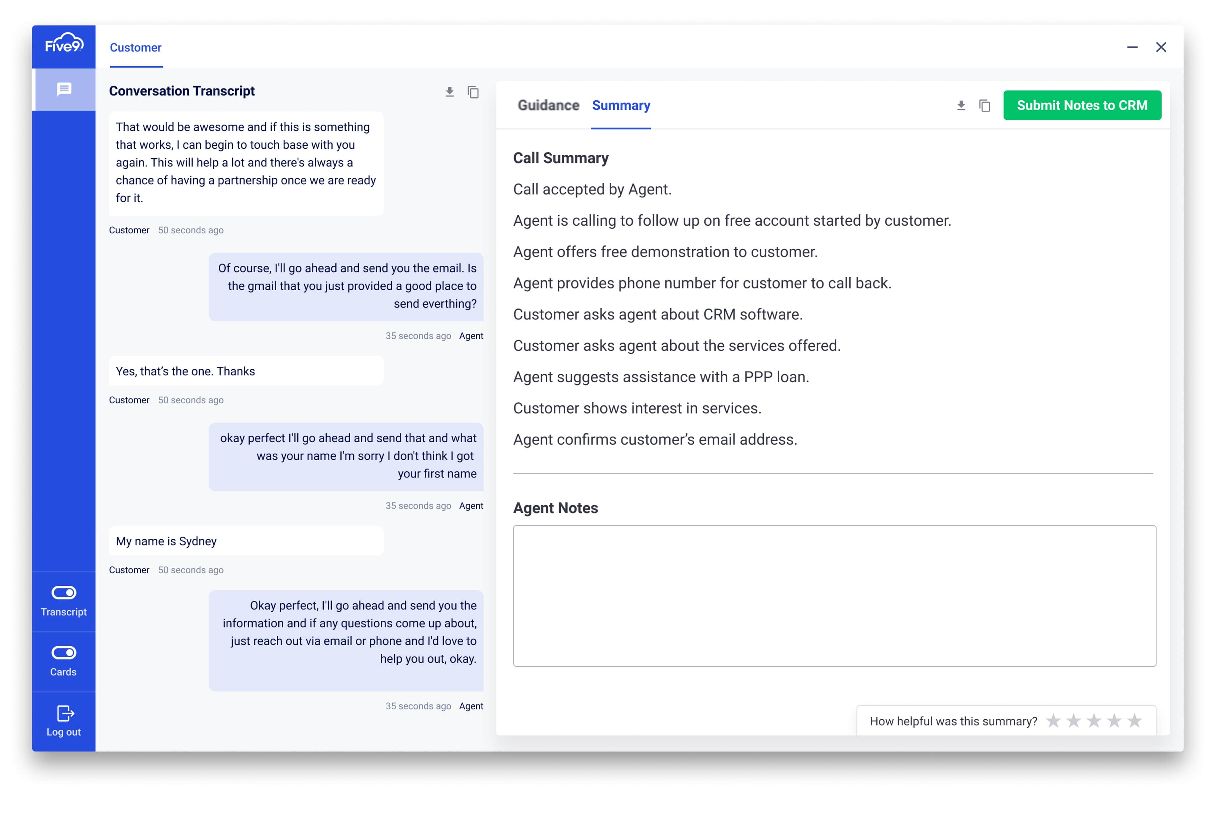Viewport: 1220px width, 820px height.
Task: Copy the call summary to clipboard
Action: [x=984, y=106]
